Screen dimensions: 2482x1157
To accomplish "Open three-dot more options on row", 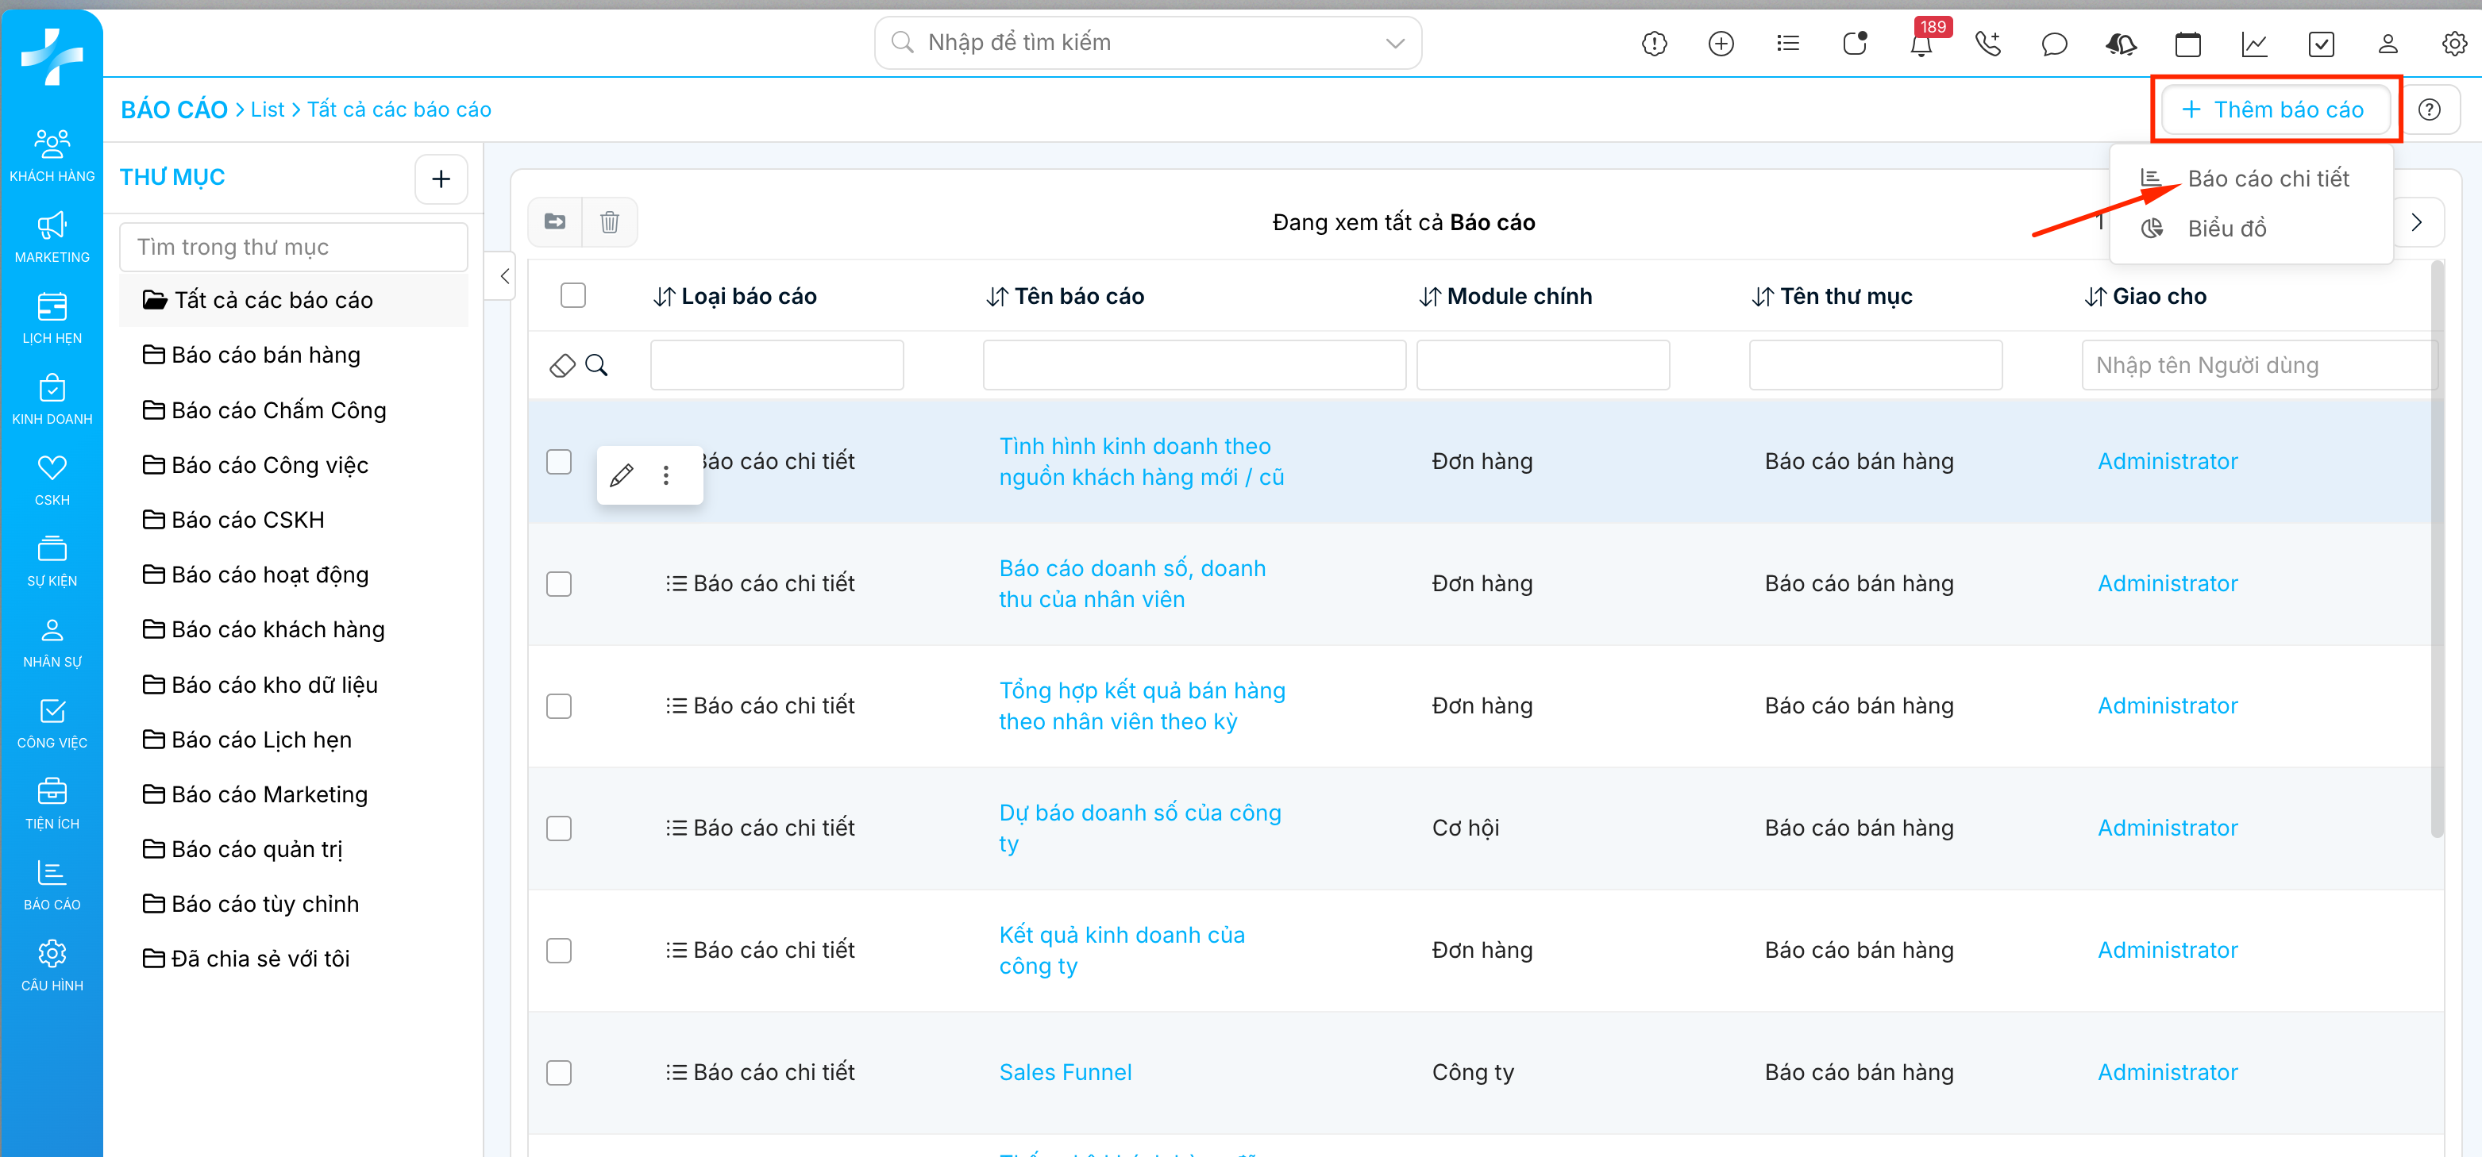I will 666,475.
